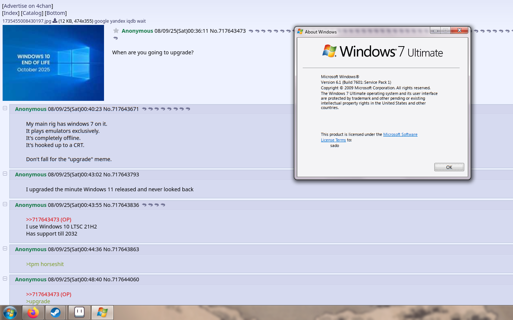Click post number No.717643793
513x320 pixels.
(x=121, y=175)
